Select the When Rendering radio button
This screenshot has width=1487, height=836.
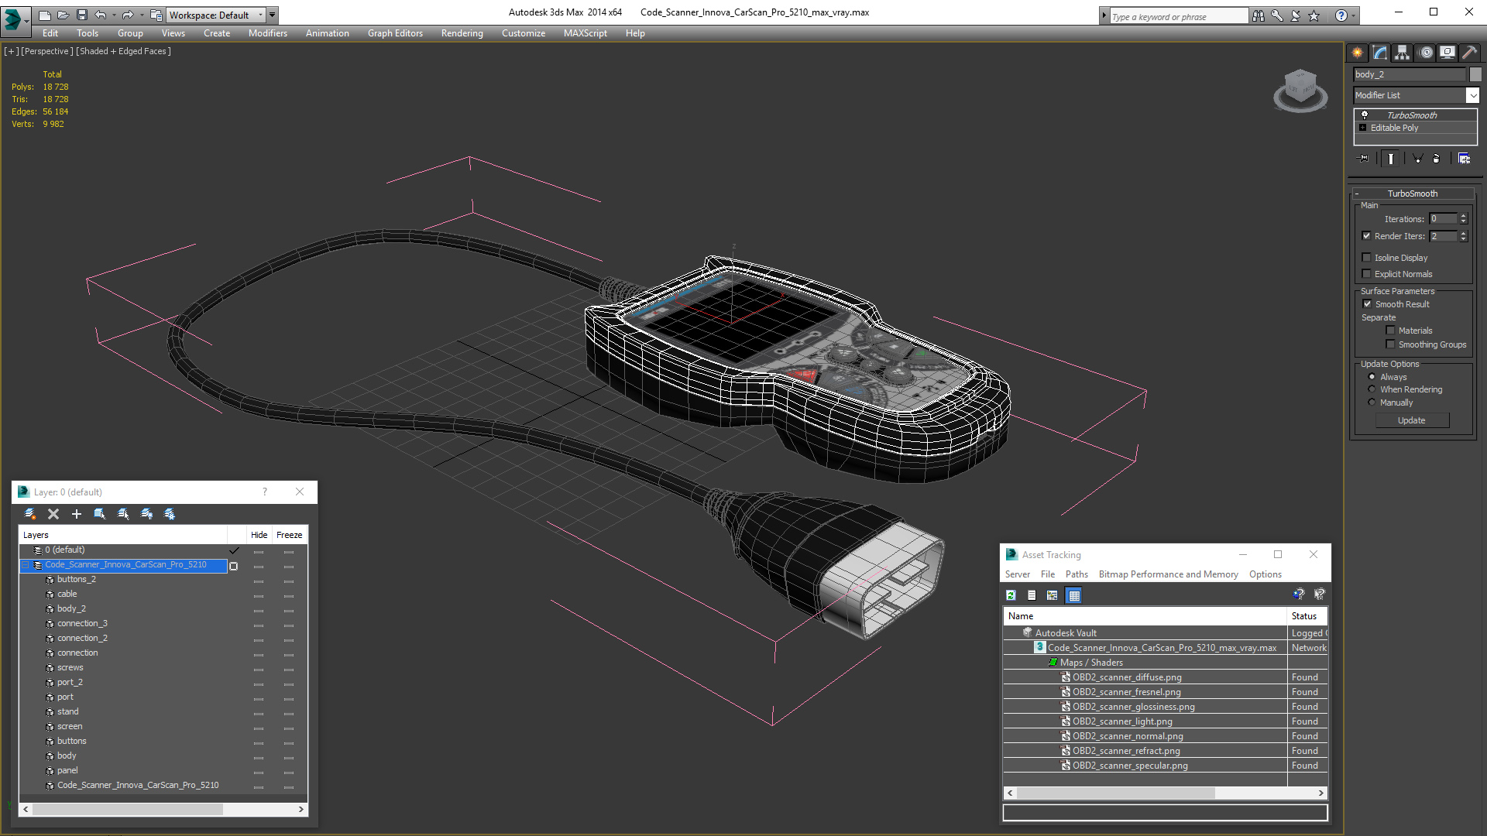point(1372,389)
